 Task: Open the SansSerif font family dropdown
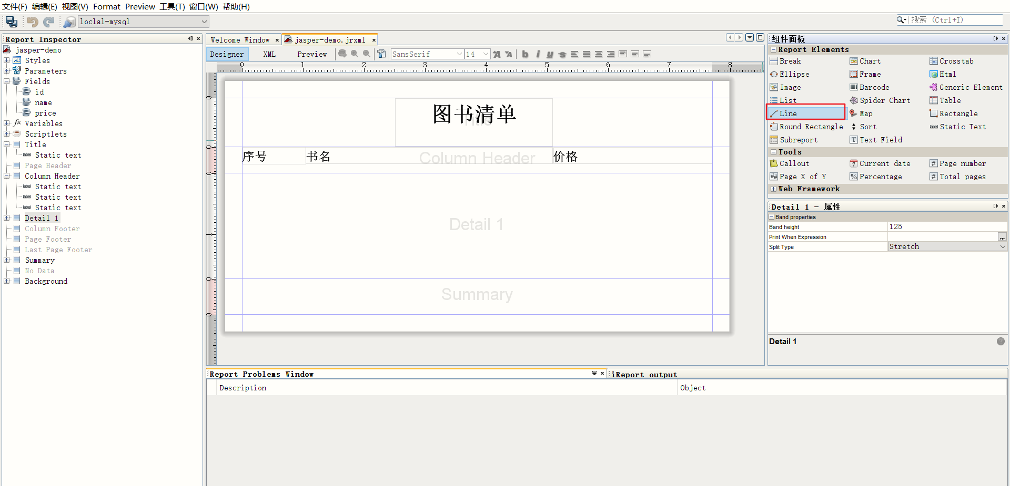coord(460,54)
